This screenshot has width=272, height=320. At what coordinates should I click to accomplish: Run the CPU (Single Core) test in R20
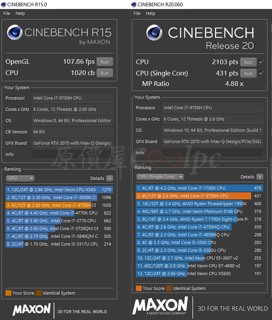click(x=248, y=73)
